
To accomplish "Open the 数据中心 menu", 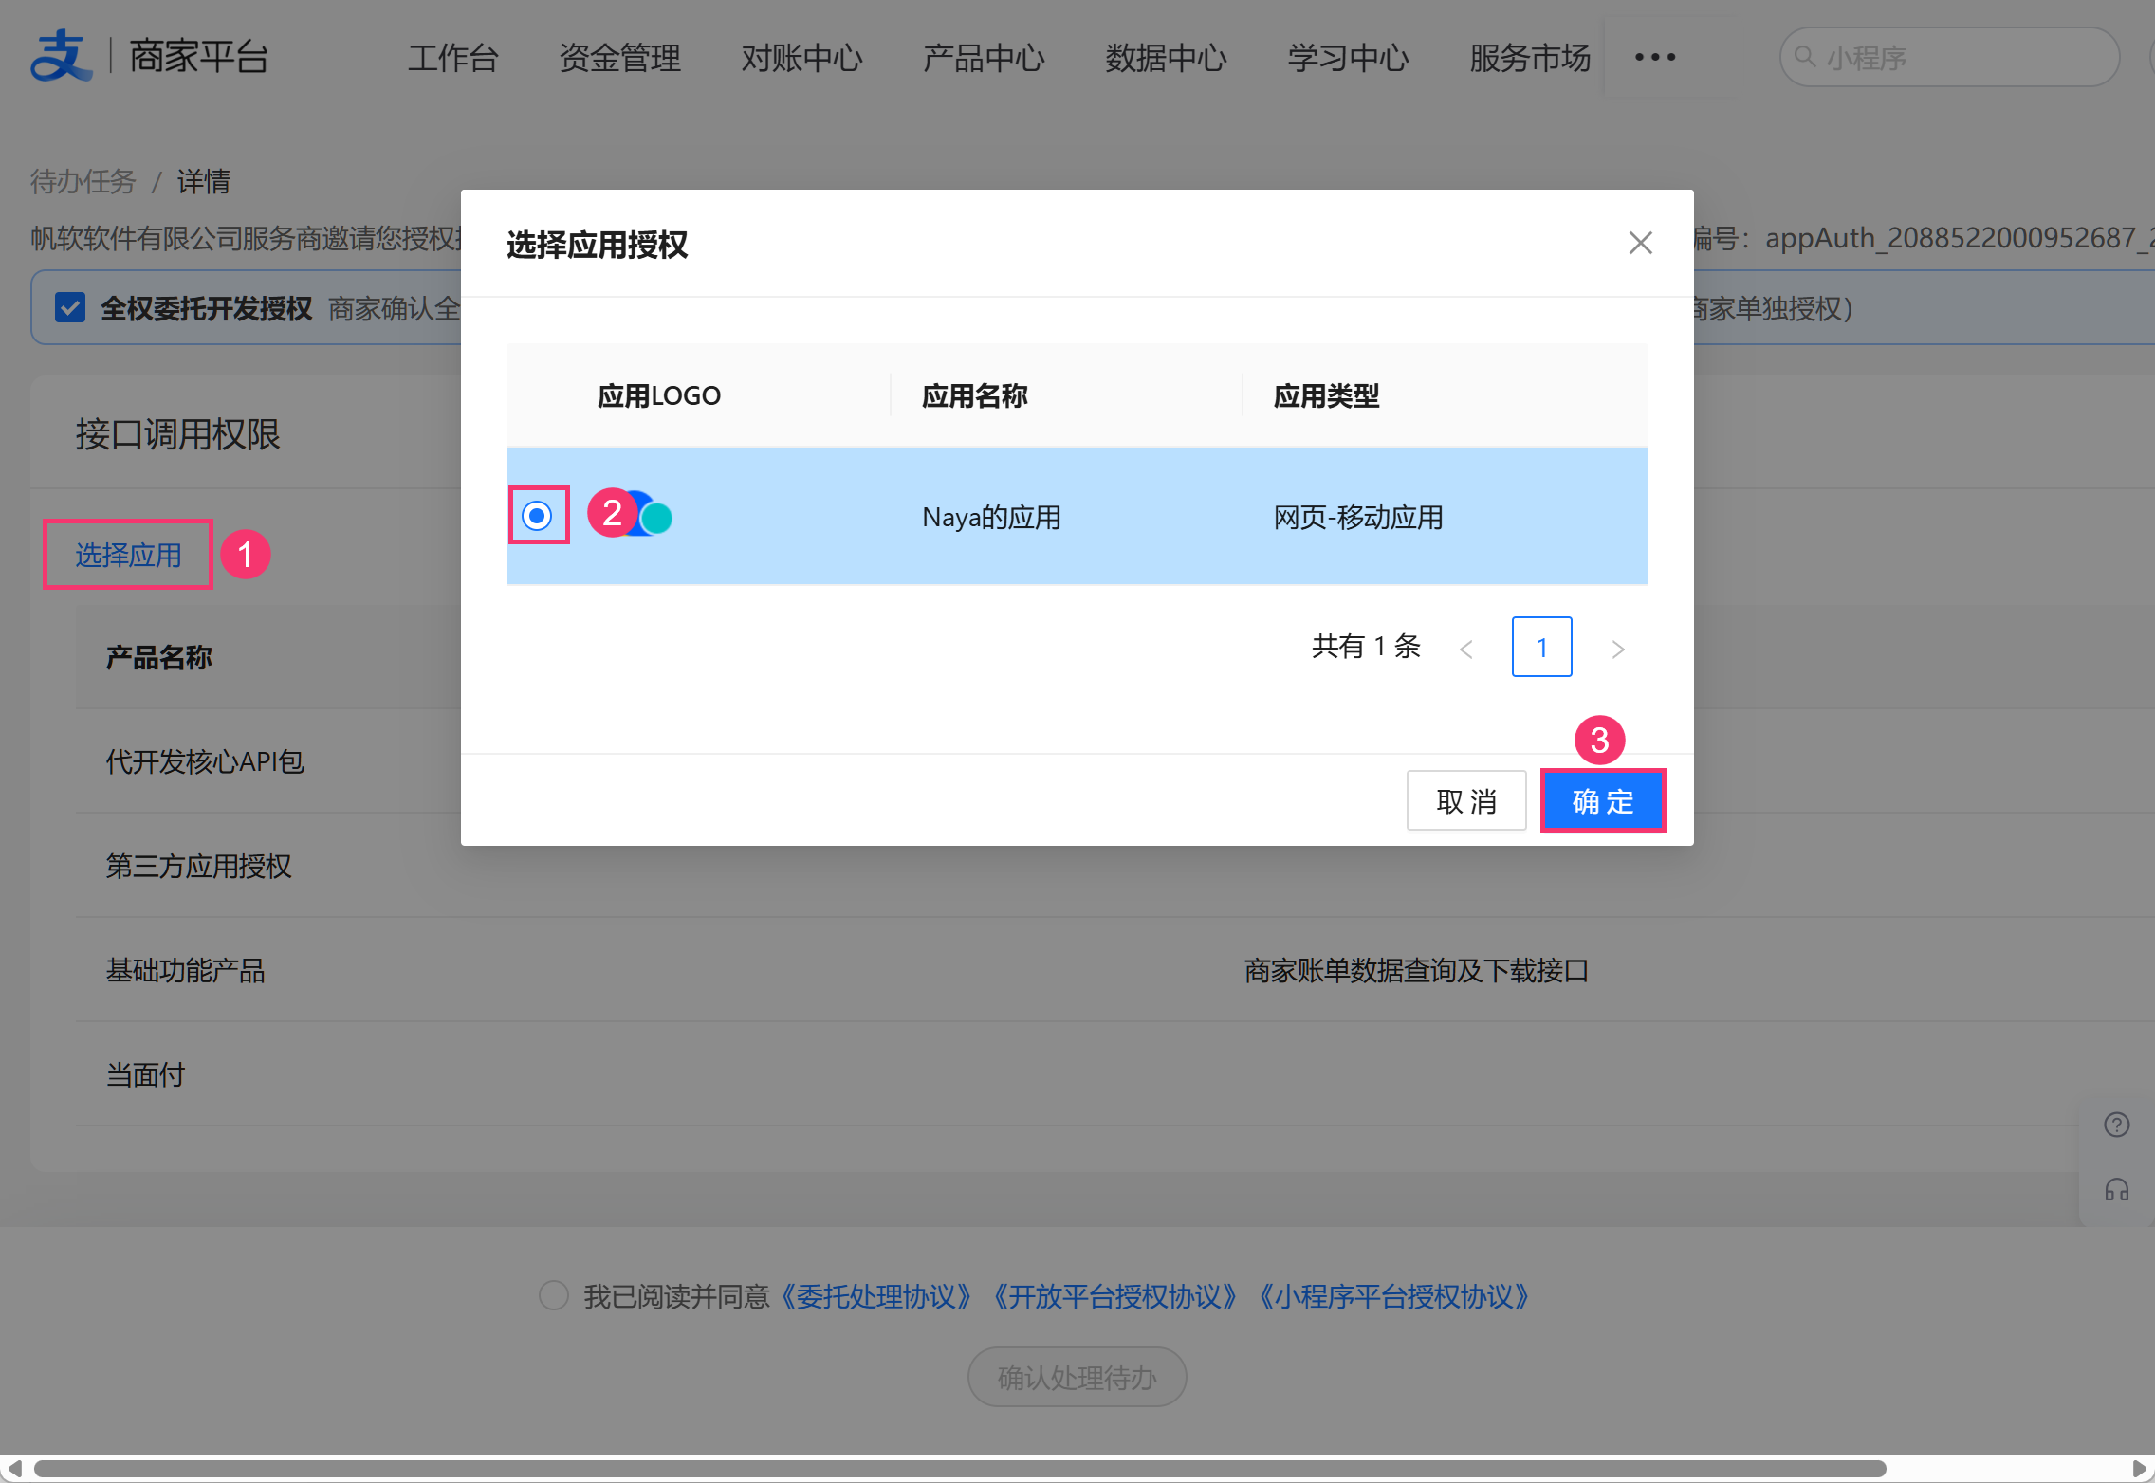I will [x=1166, y=58].
